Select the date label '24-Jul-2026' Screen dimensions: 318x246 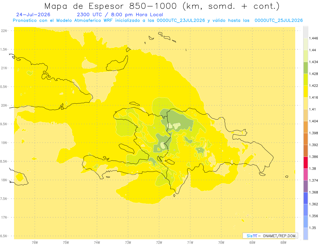pyautogui.click(x=33, y=15)
